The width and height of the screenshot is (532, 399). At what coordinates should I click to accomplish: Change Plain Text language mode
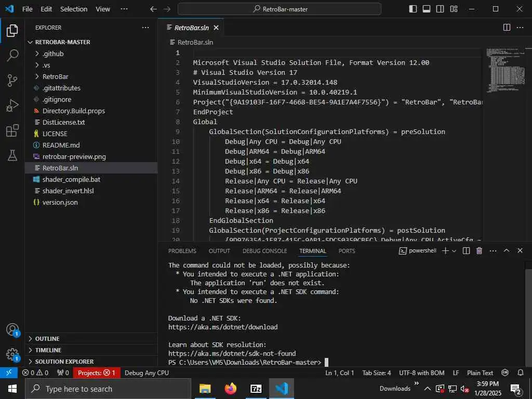coord(480,373)
